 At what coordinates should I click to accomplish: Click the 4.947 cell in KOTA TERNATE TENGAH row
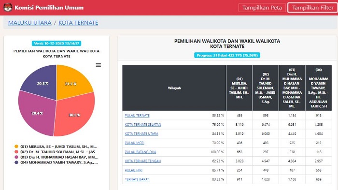pyautogui.click(x=266, y=161)
